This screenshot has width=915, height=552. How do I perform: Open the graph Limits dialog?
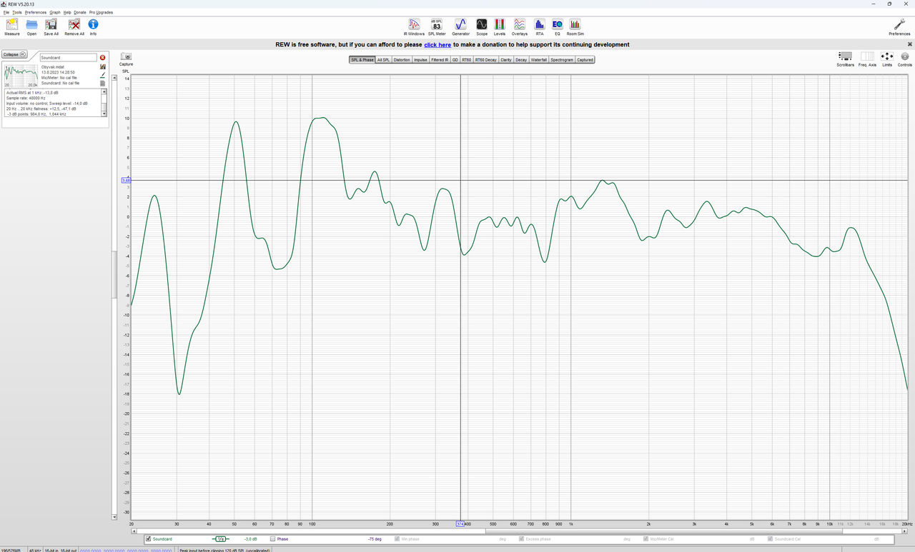(x=887, y=59)
